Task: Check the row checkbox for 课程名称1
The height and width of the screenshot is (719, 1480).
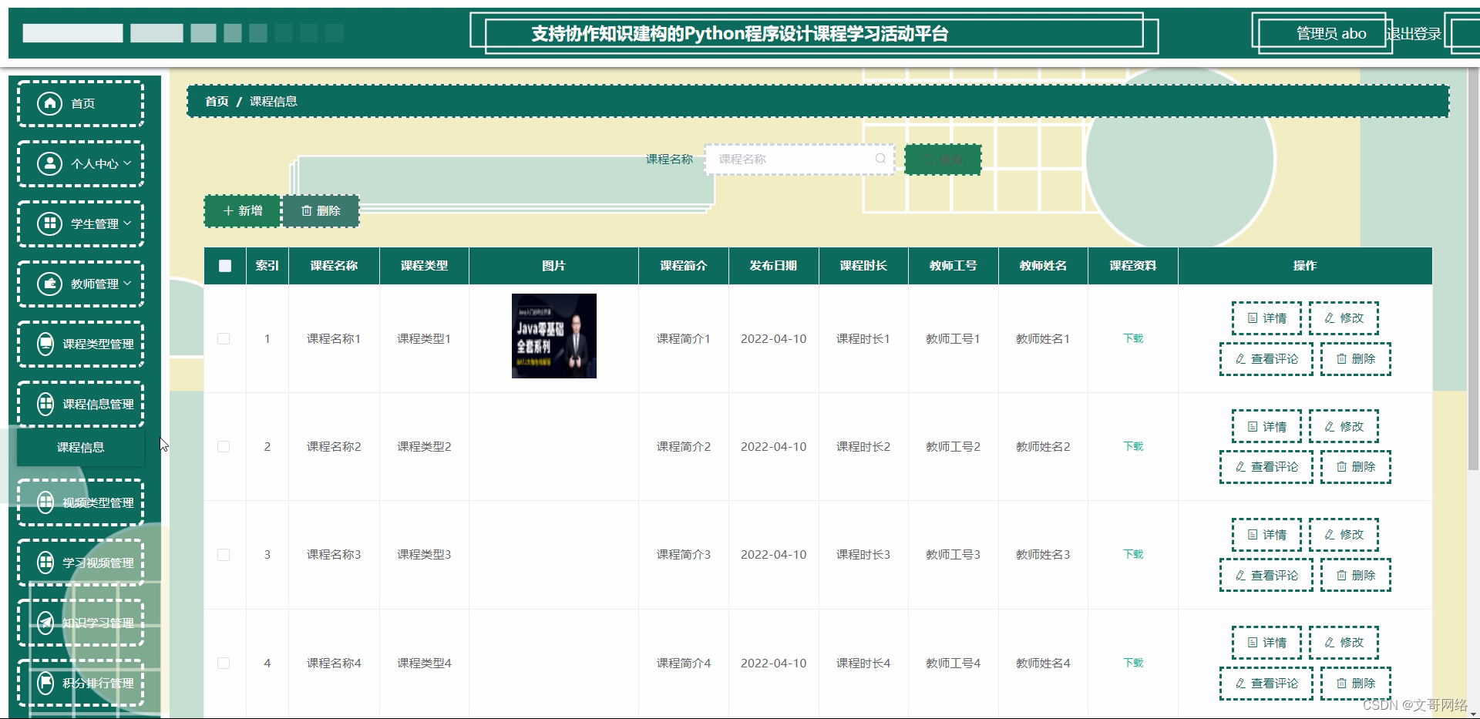Action: tap(224, 338)
